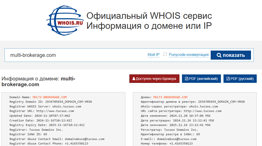Click the Доступен через Брокера button
This screenshot has width=262, height=146.
[154, 79]
